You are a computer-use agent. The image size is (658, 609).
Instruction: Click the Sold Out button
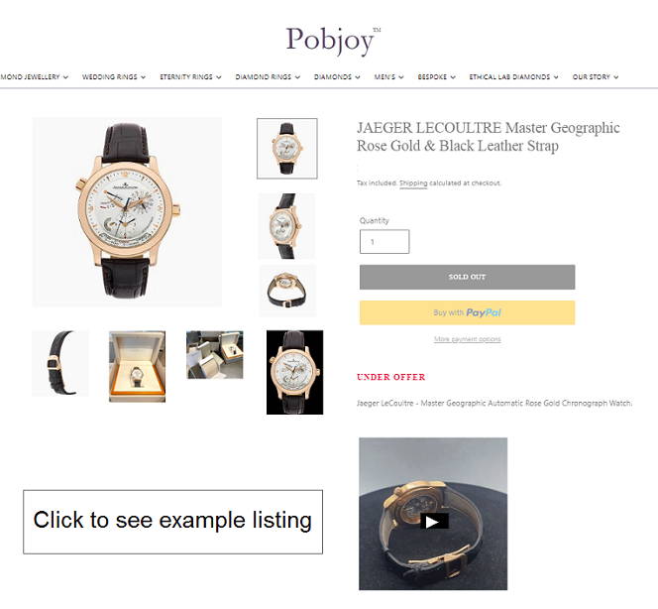tap(467, 277)
